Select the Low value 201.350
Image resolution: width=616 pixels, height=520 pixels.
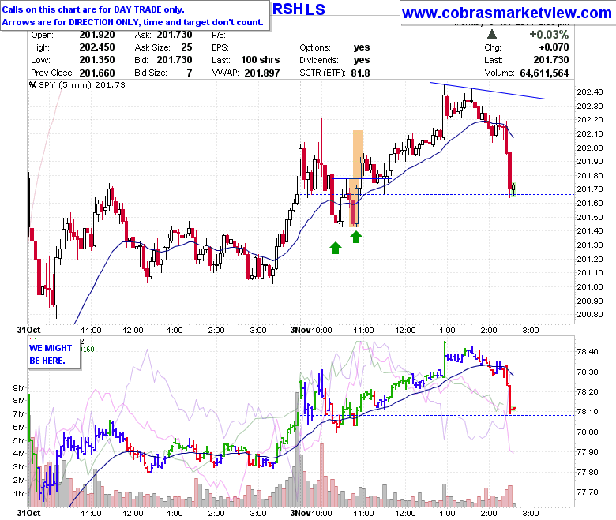coord(97,60)
